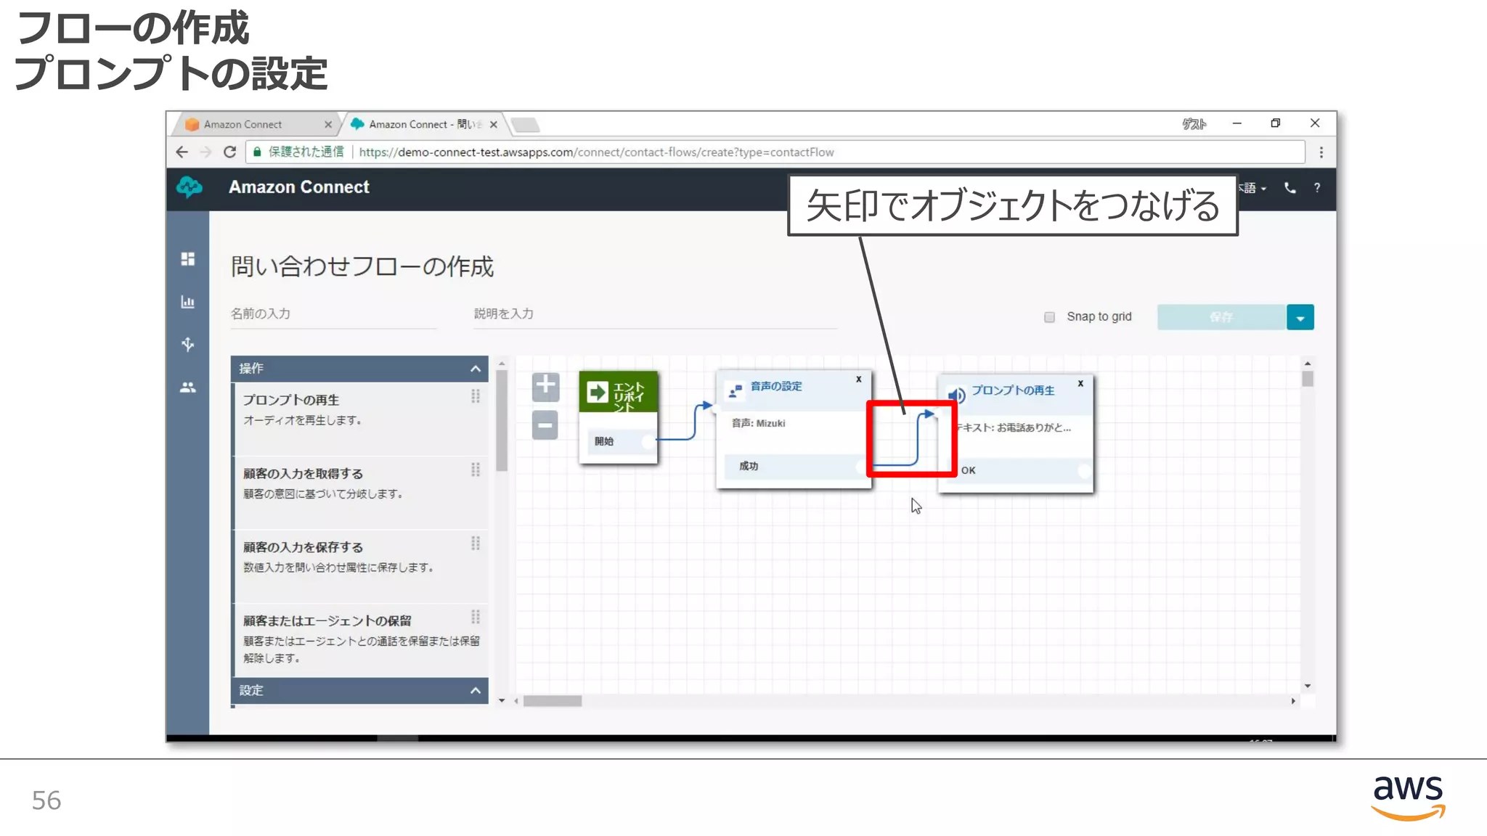Viewport: 1487px width, 836px height.
Task: Open the language dropdown in header
Action: (1253, 188)
